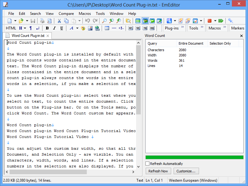Open the Color palette icon
This screenshot has width=248, height=186.
click(x=83, y=28)
